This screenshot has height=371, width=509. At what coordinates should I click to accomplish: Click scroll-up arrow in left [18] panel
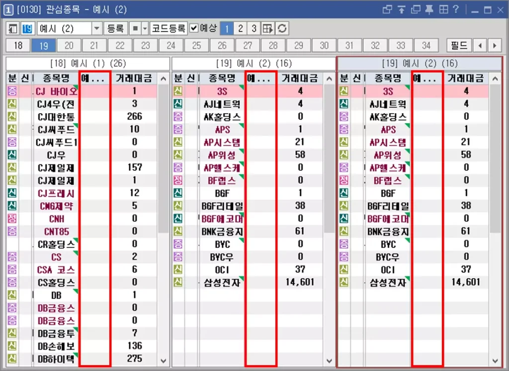pos(163,79)
